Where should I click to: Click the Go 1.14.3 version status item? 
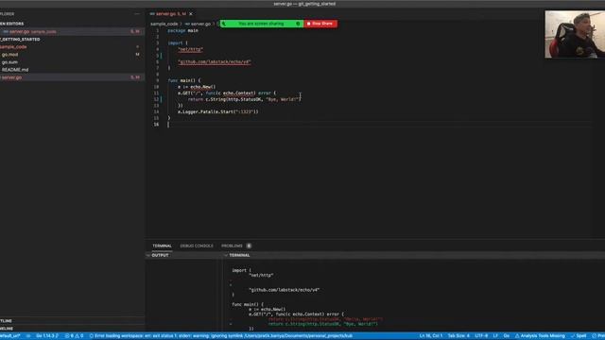(47, 336)
